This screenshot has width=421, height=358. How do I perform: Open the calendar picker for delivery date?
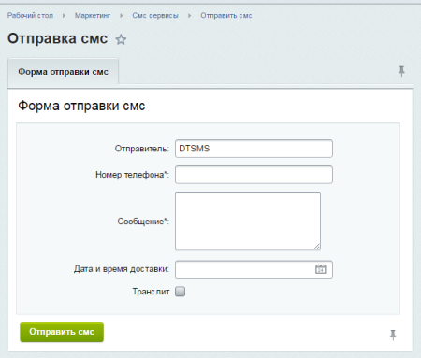pyautogui.click(x=321, y=269)
